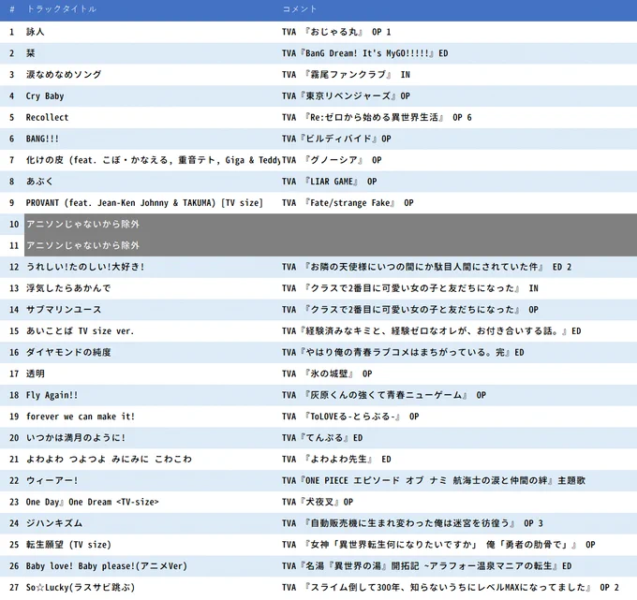
Task: Select track title うれしい!たのしい!大好き!
Action: click(x=85, y=267)
